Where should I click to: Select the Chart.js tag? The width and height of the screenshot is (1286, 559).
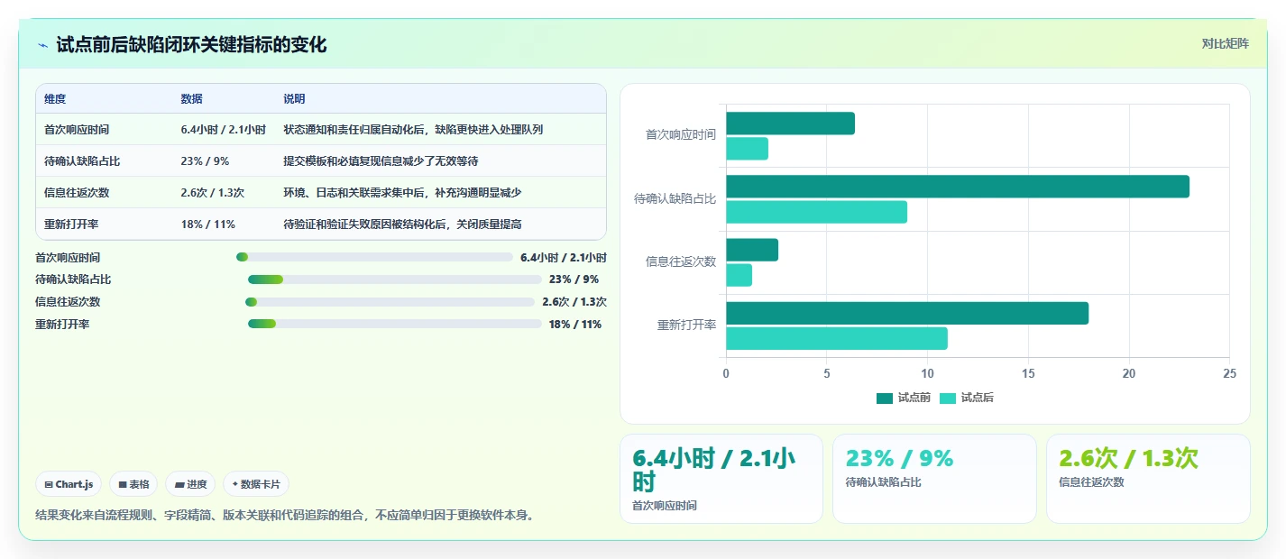tap(69, 484)
